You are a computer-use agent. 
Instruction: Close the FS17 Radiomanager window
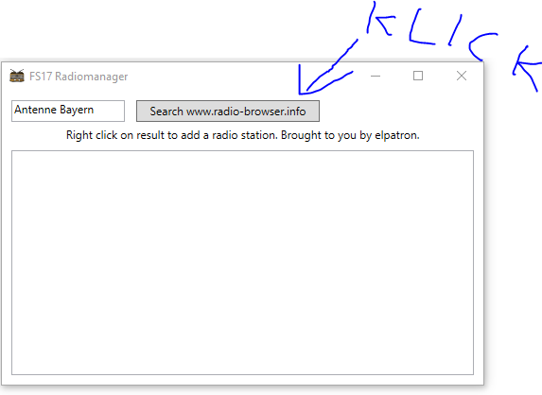(x=462, y=76)
